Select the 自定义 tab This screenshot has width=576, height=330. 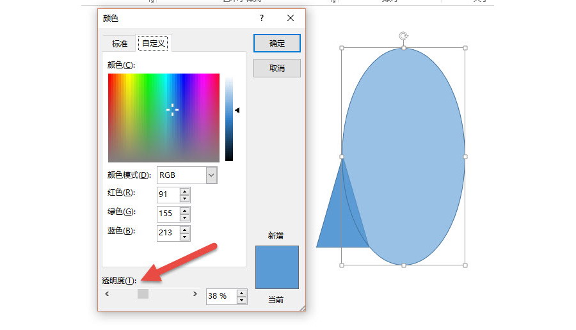coord(154,43)
